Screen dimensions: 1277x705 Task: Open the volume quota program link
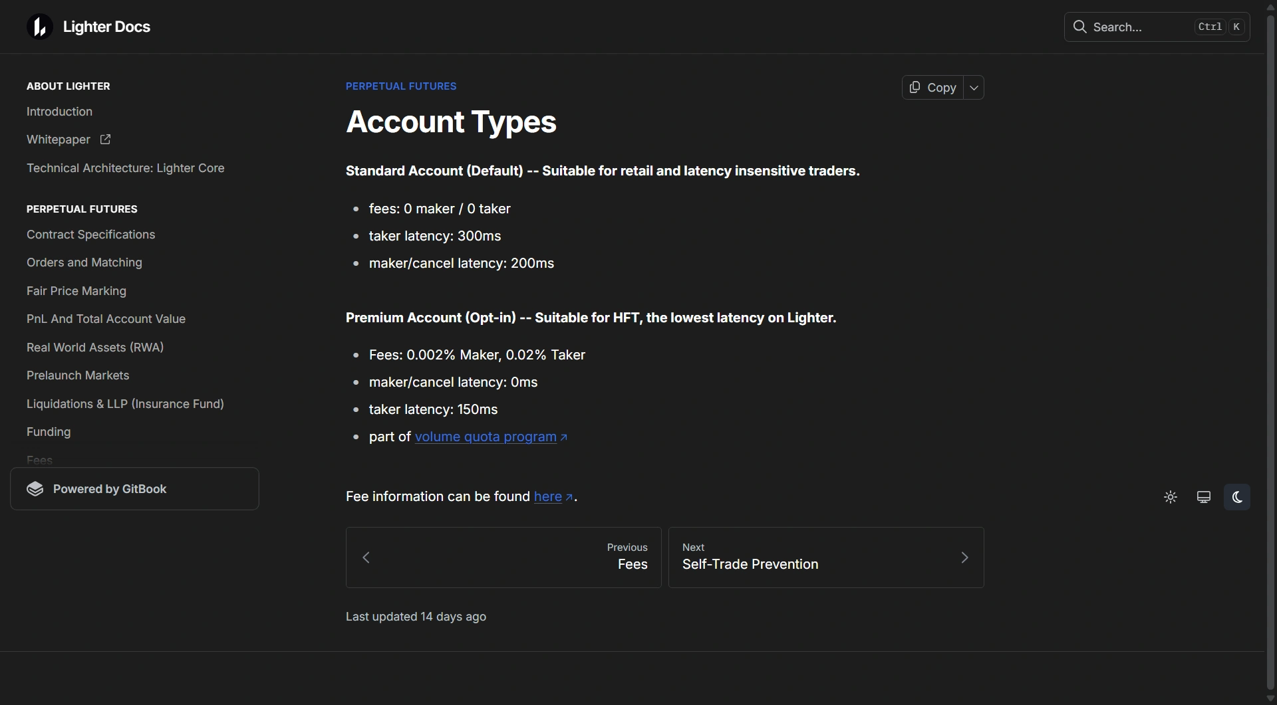click(x=486, y=437)
